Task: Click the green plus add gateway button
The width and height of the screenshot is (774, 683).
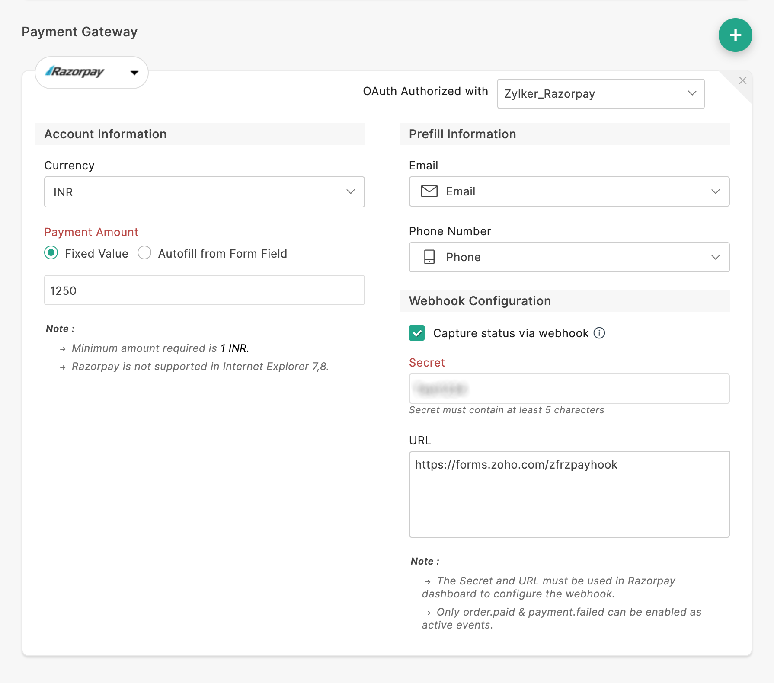Action: 735,35
